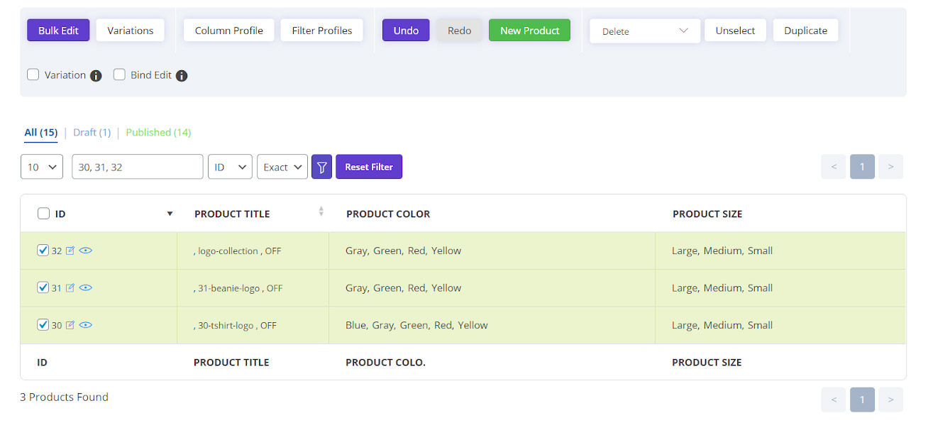Uncheck product 30 row checkbox
The image size is (933, 440).
tap(43, 324)
